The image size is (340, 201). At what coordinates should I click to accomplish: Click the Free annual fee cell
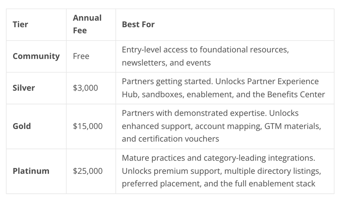[x=81, y=56]
